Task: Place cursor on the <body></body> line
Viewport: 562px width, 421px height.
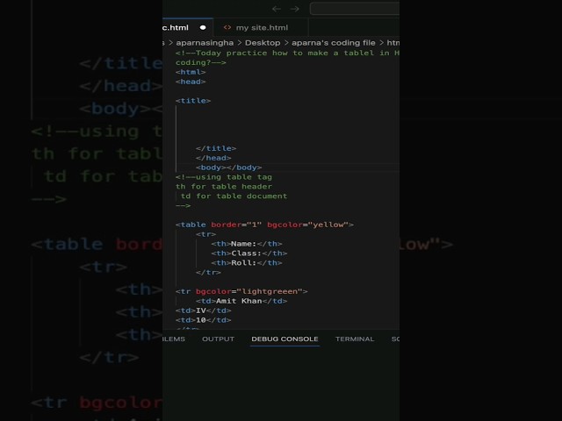Action: [228, 168]
